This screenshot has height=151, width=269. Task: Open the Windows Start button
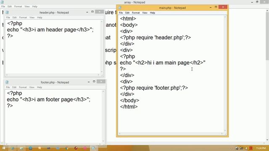[4, 148]
